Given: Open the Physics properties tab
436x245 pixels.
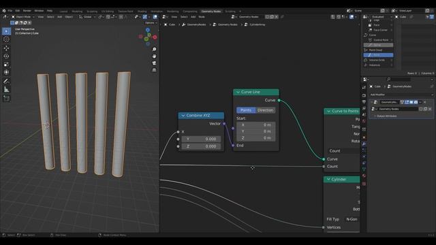Looking at the screenshot, I should click(364, 157).
